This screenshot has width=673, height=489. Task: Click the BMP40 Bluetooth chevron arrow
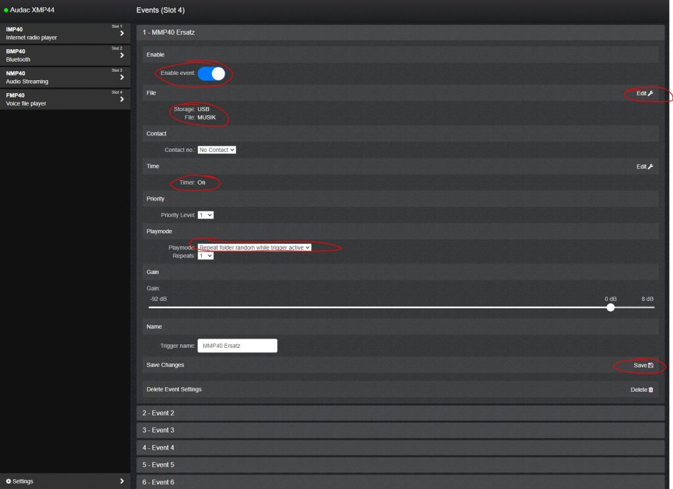point(122,55)
